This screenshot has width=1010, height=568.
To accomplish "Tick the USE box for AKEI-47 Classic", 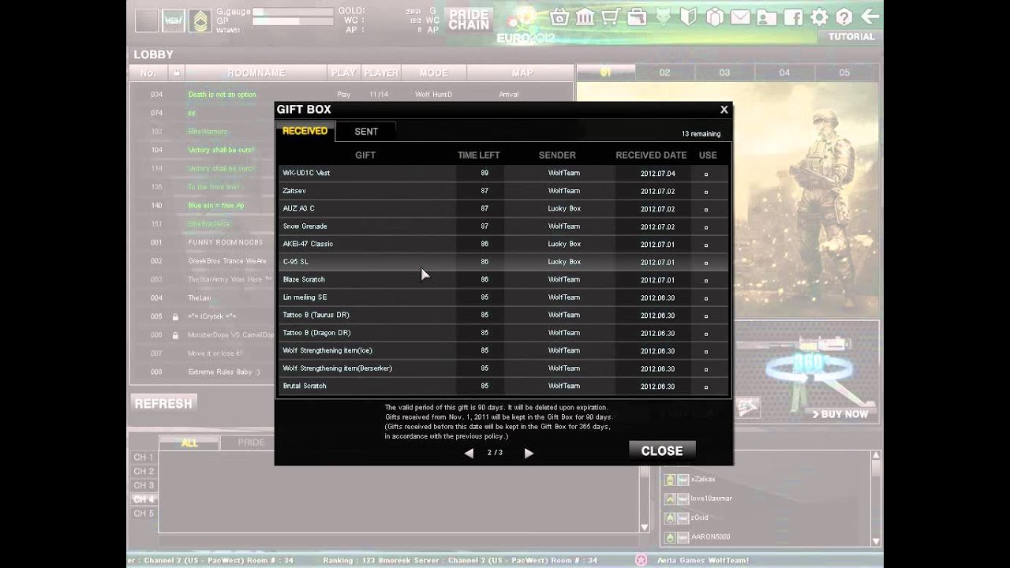I will point(705,245).
